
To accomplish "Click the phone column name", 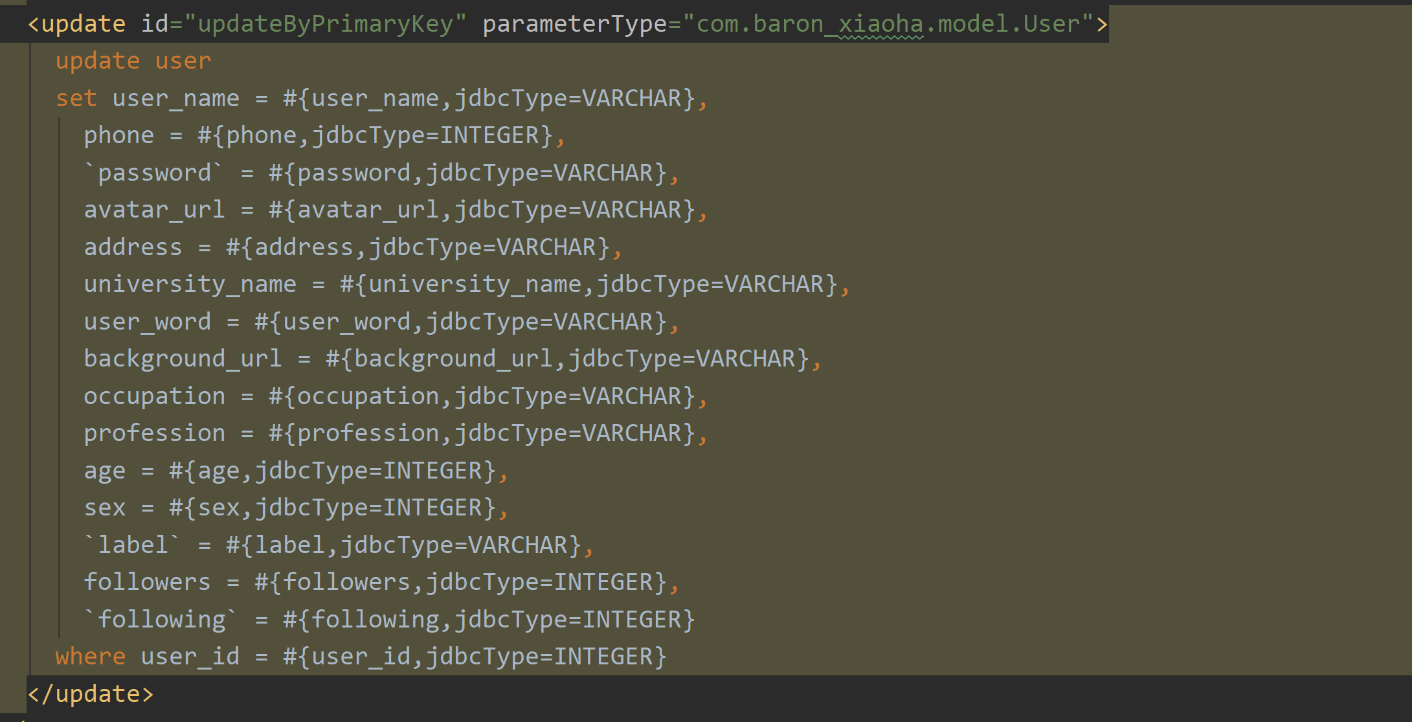I will pos(119,135).
